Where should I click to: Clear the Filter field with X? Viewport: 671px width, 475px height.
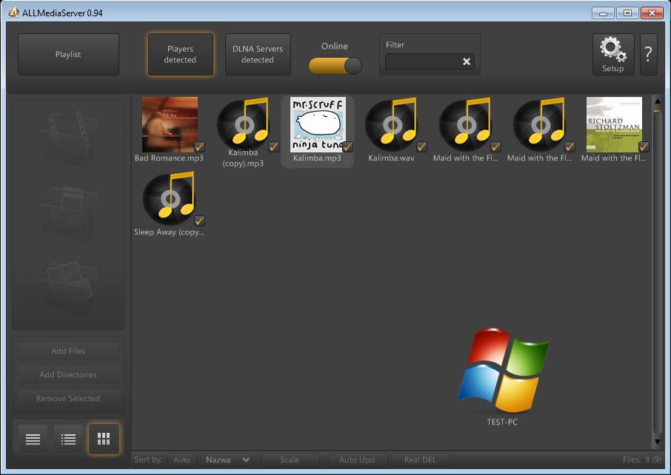pyautogui.click(x=467, y=61)
